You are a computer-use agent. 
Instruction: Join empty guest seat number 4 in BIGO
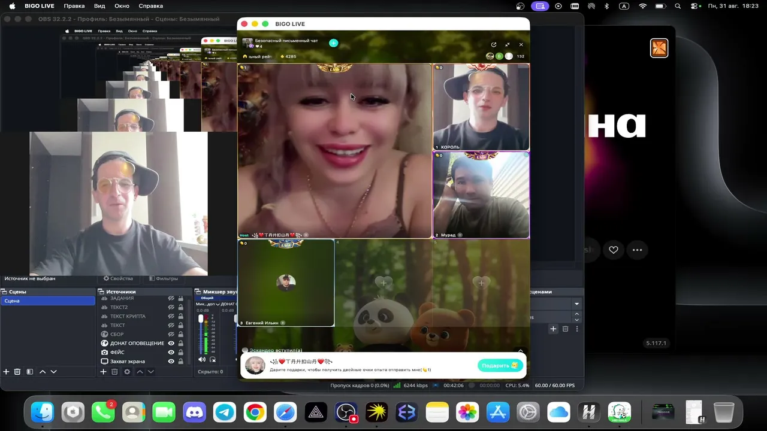pyautogui.click(x=383, y=283)
